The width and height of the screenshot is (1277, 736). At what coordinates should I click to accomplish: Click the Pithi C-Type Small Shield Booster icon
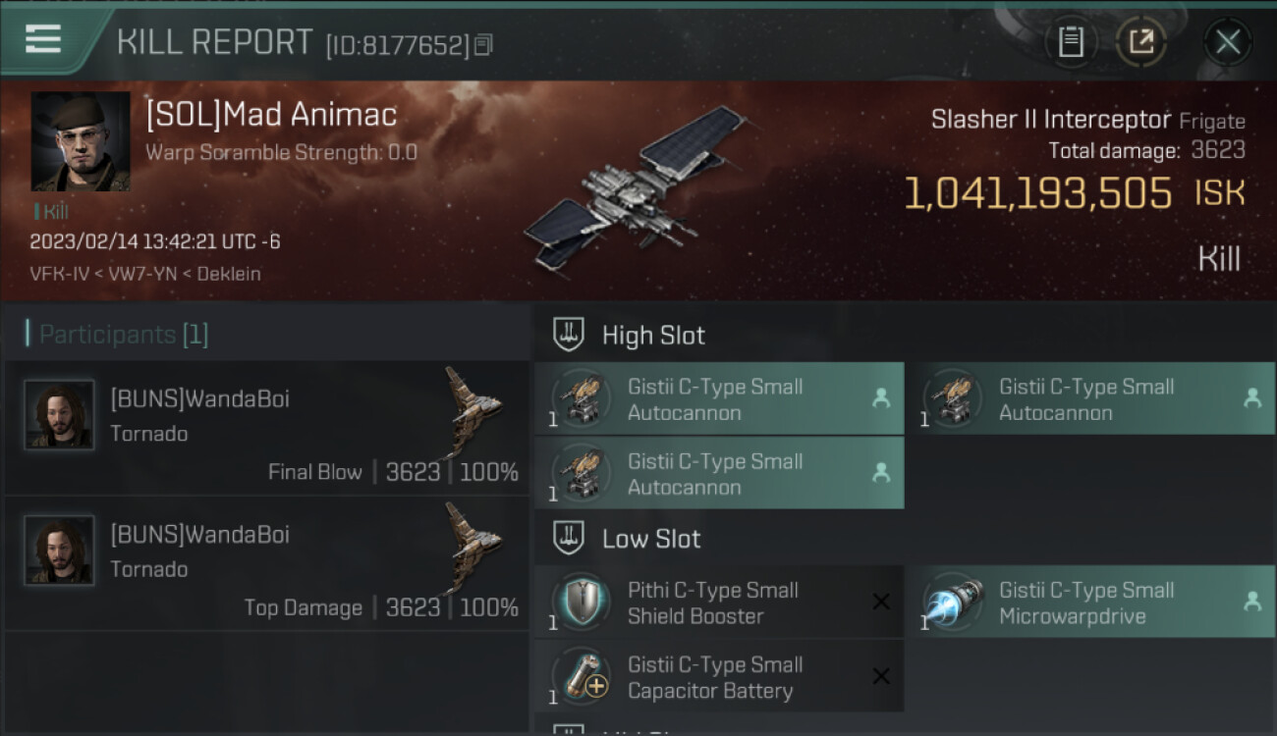(x=581, y=601)
